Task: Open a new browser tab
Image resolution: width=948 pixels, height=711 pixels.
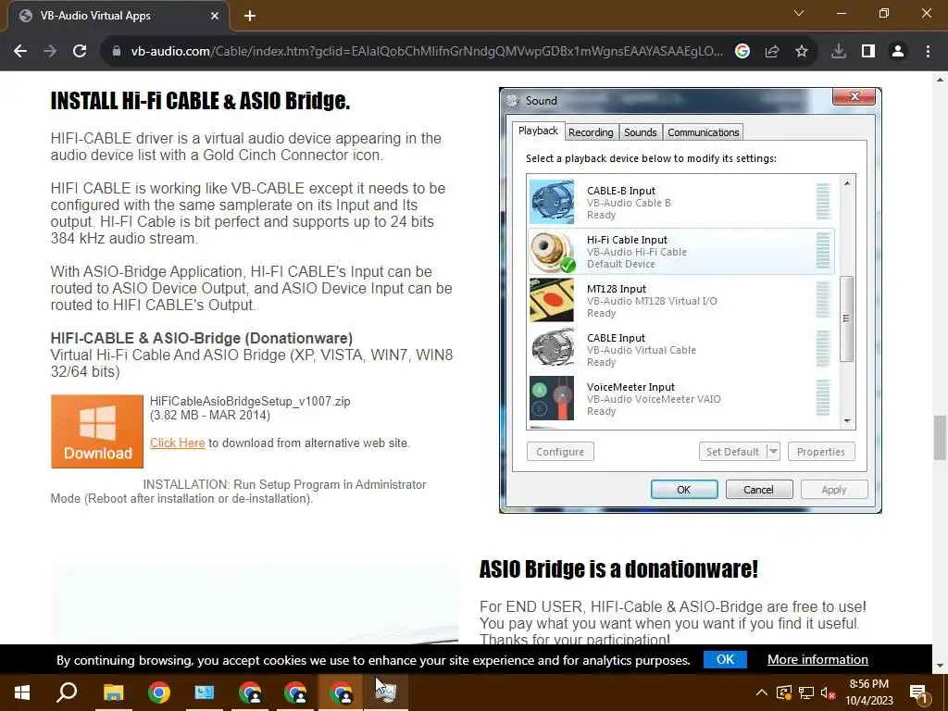Action: tap(250, 16)
